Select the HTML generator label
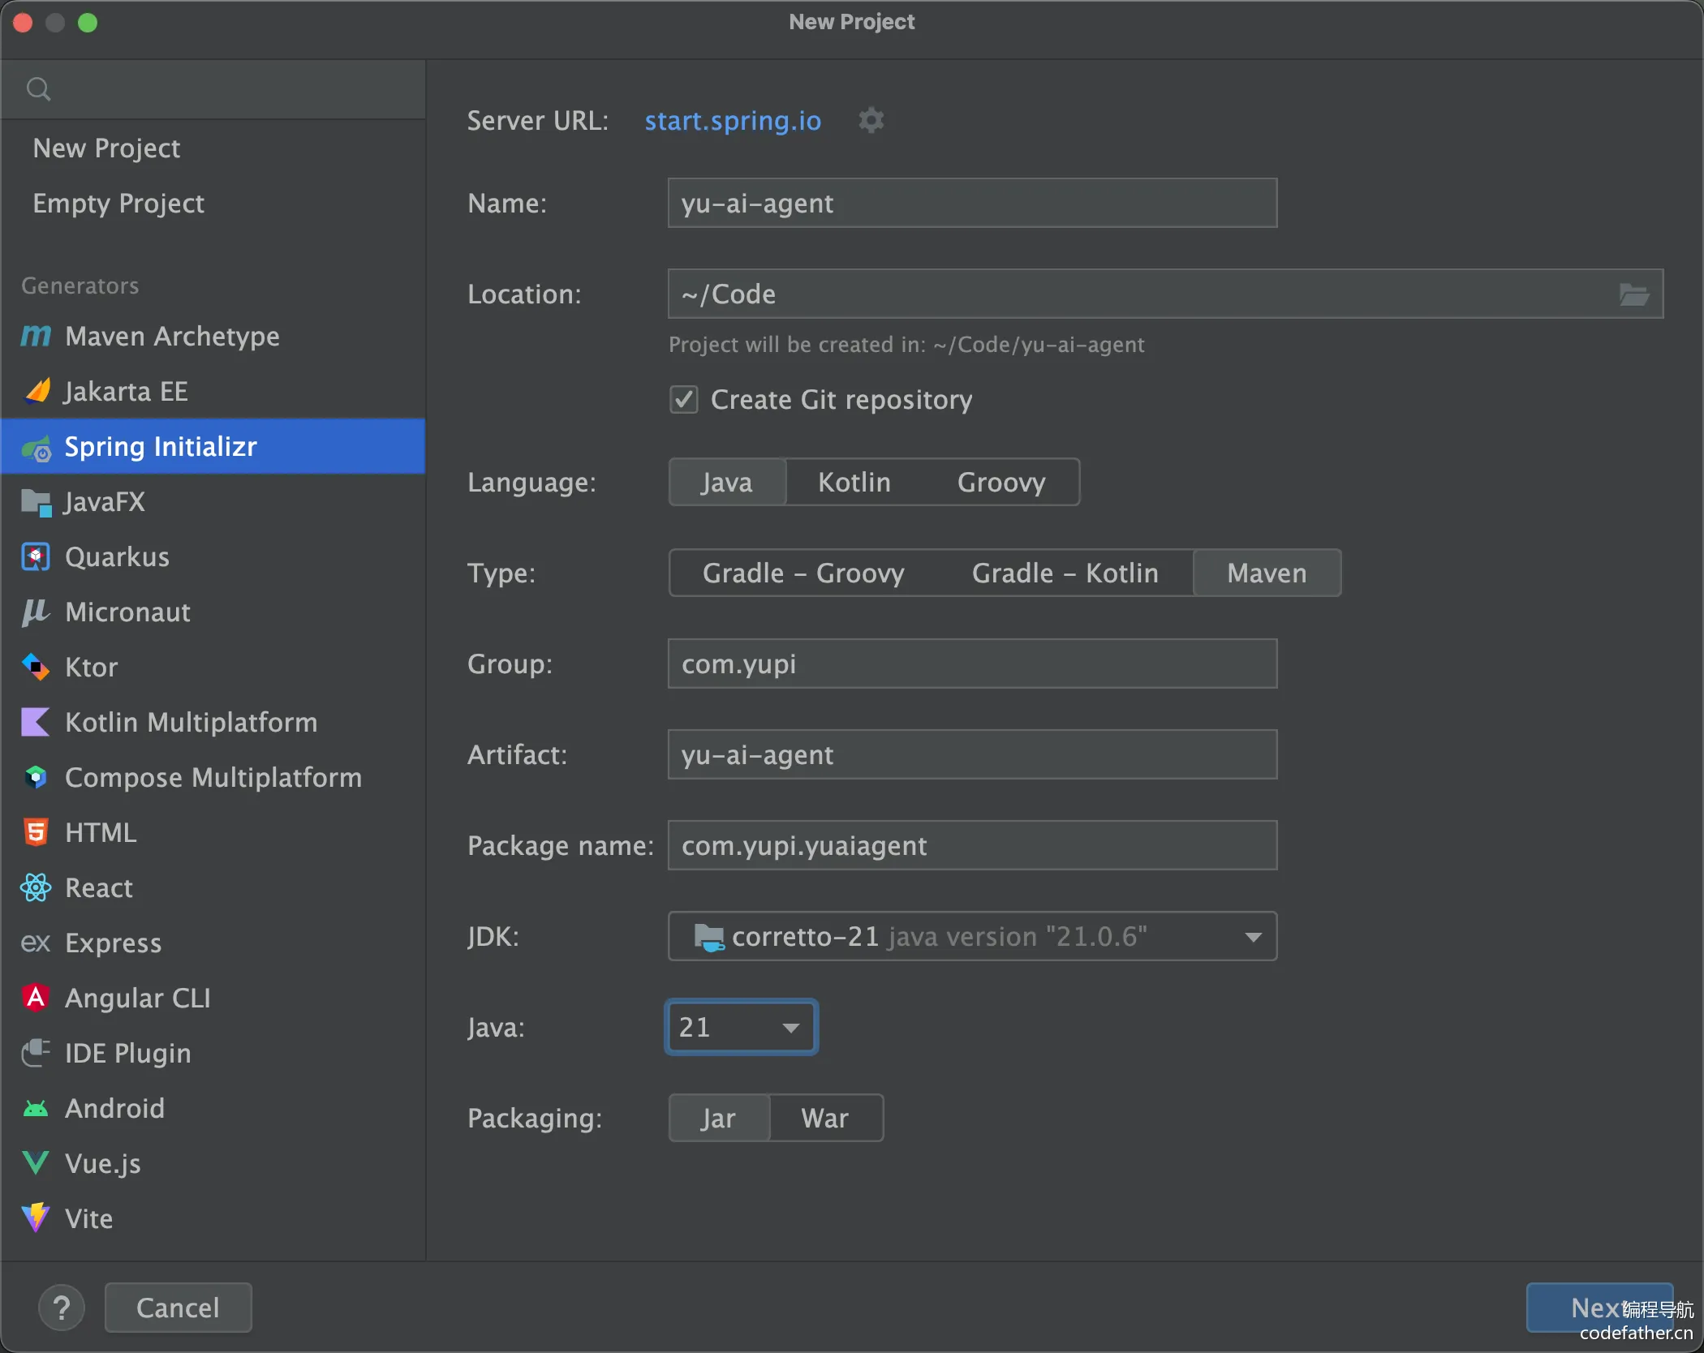 (101, 833)
